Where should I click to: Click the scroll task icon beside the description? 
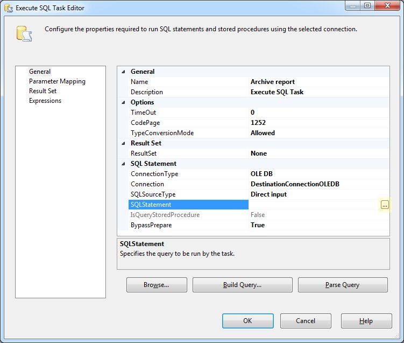pyautogui.click(x=24, y=33)
